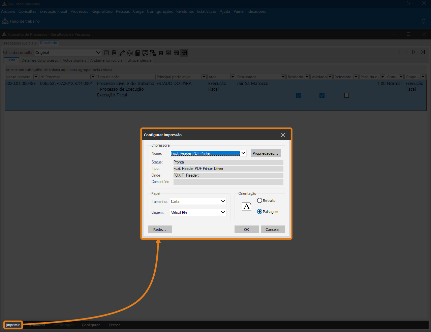Click the Rede... button
Image resolution: width=431 pixels, height=332 pixels.
[x=160, y=230]
